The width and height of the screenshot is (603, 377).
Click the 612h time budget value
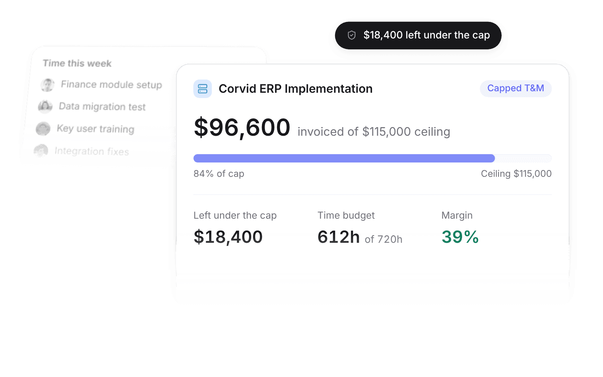[338, 237]
